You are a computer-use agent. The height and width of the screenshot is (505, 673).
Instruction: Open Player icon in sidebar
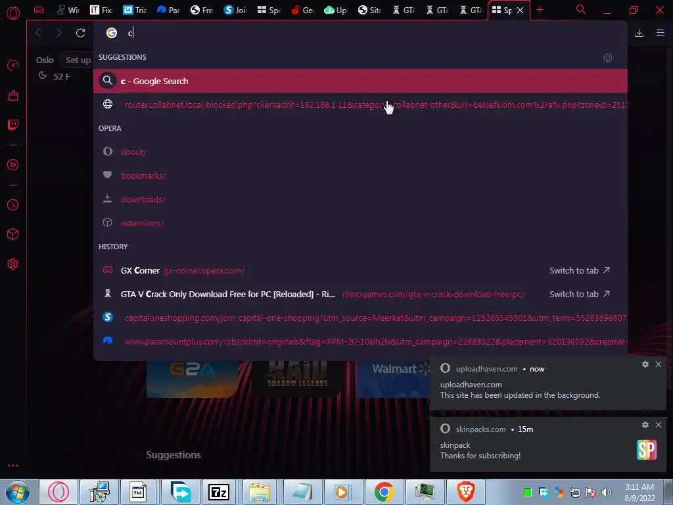pyautogui.click(x=13, y=165)
